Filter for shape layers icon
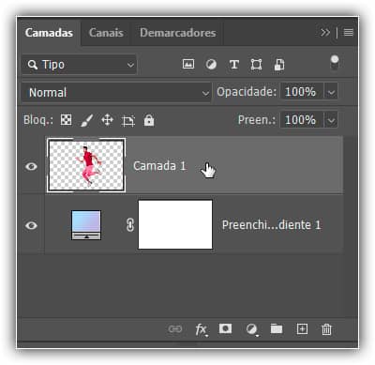 tap(256, 65)
